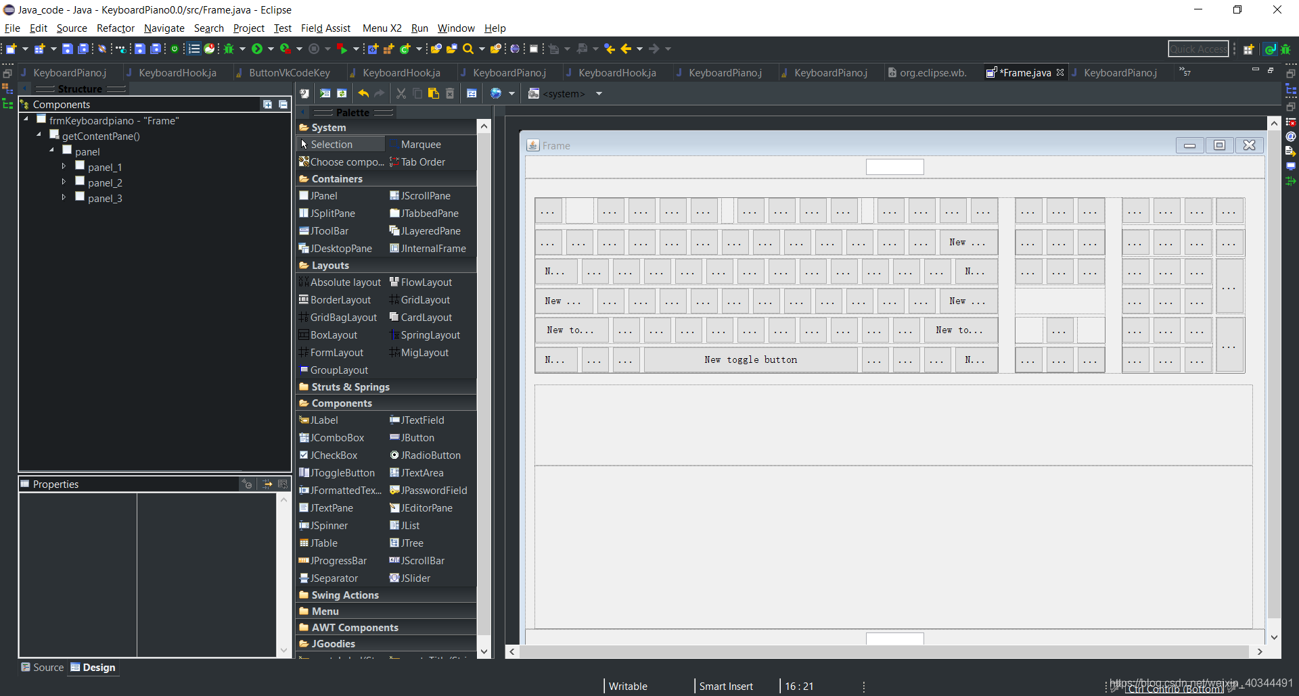Pick JCheckBox component in palette
1299x696 pixels.
tap(328, 455)
